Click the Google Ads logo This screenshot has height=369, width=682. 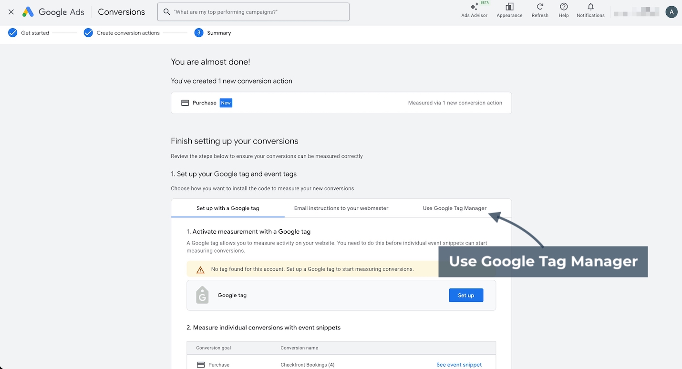pos(28,12)
